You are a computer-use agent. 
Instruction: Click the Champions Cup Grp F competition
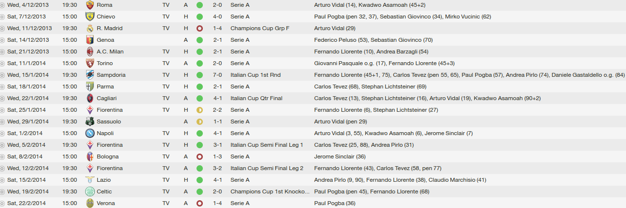coord(260,28)
